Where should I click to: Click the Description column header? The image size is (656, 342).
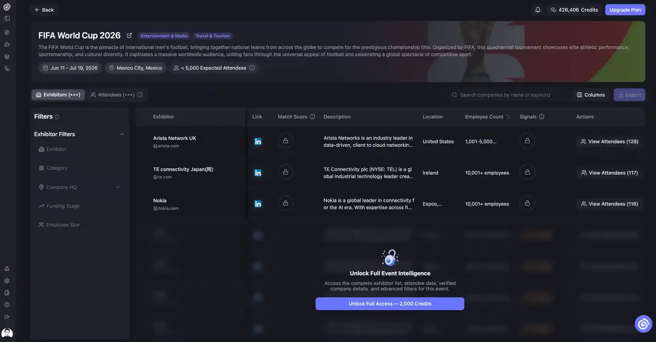pos(337,117)
